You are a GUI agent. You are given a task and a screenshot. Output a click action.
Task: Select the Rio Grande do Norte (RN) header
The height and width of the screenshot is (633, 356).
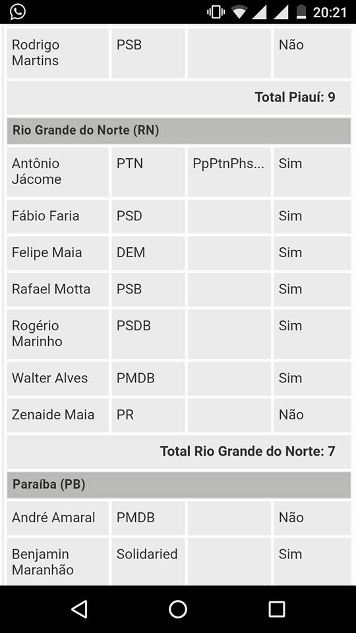pyautogui.click(x=179, y=131)
